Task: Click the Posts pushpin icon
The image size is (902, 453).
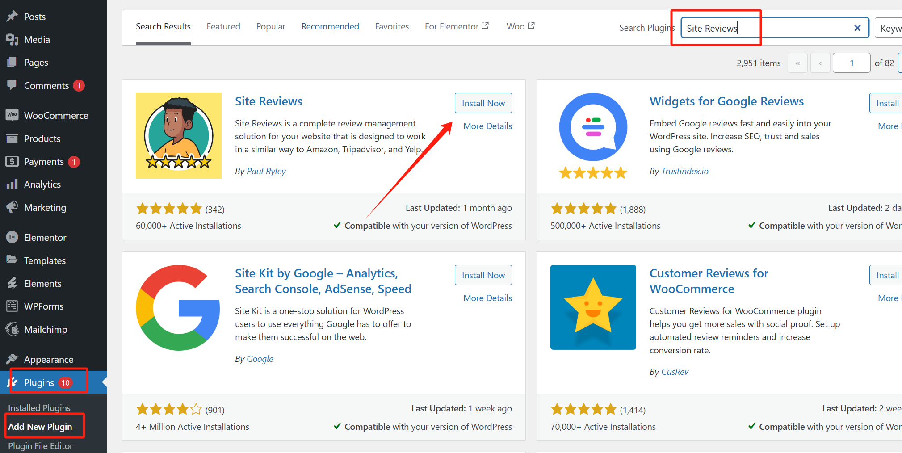Action: 12,17
